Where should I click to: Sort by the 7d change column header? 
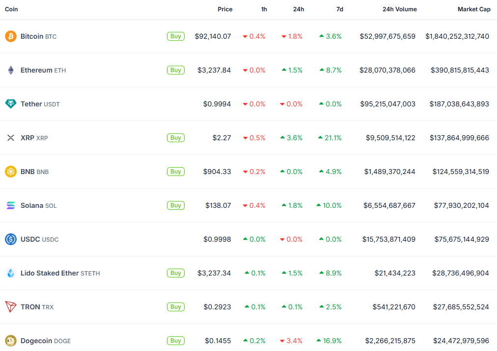point(339,9)
